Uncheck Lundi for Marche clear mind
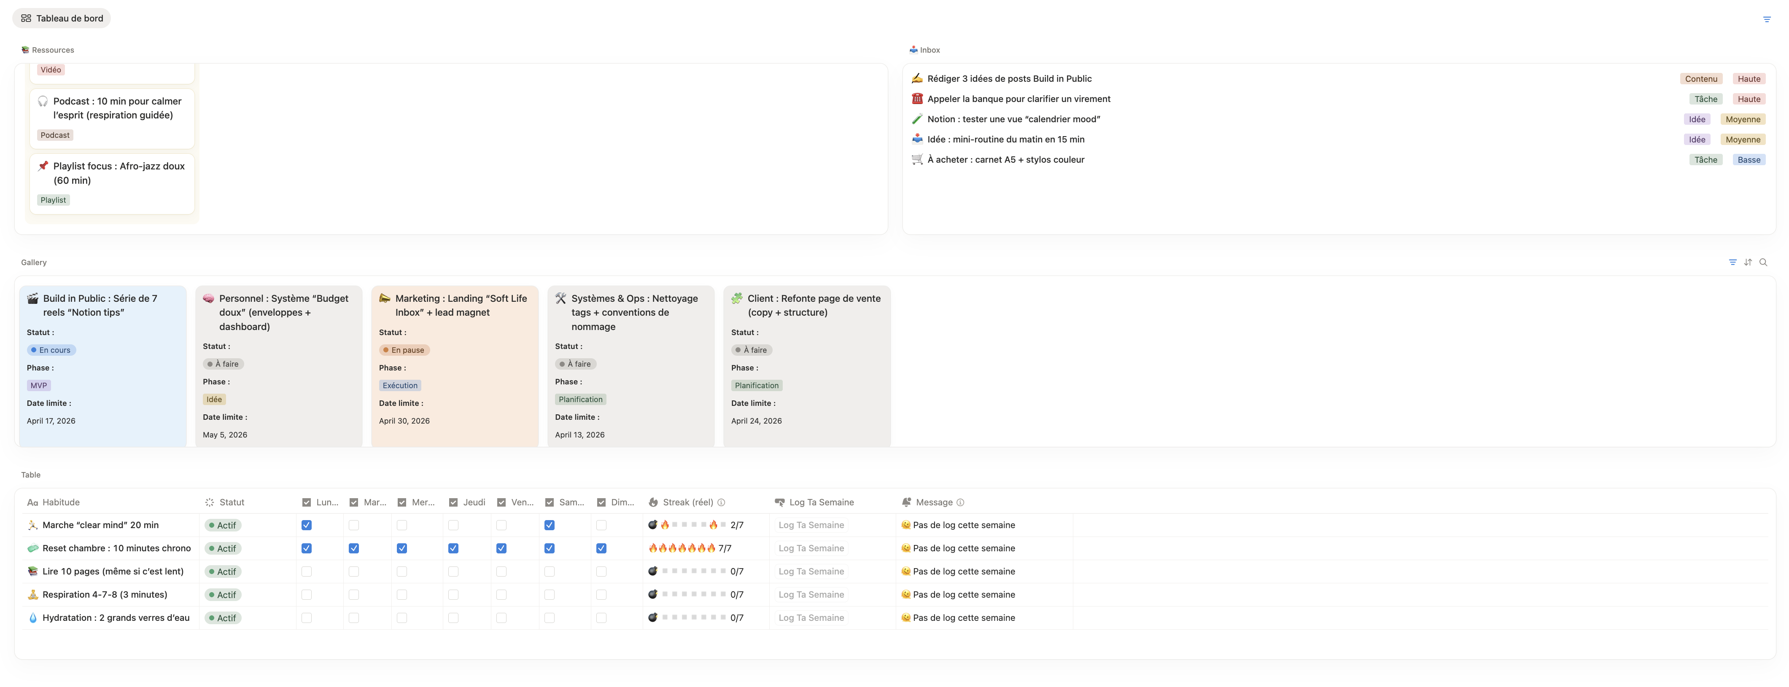This screenshot has width=1789, height=687. [306, 525]
